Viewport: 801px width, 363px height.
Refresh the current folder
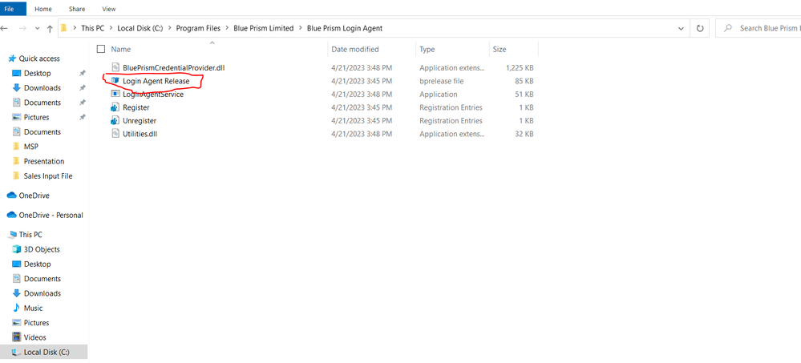(700, 29)
